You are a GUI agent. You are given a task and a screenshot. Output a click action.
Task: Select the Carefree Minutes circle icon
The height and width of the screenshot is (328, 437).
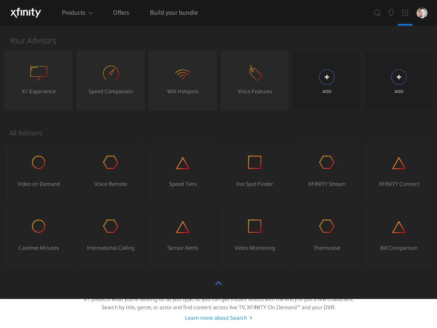pos(39,226)
